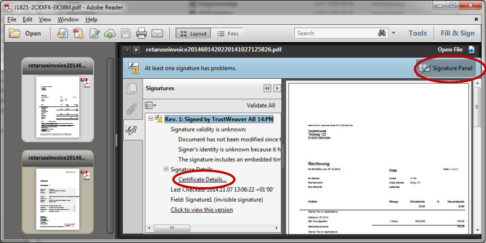Click the cloud upload icon in toolbar
Screen dimensions: 486x243
110,33
